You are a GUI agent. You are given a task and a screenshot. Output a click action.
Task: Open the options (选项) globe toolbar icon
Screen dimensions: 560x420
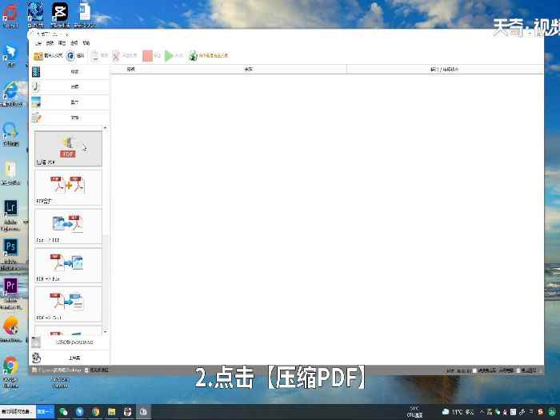(x=70, y=56)
